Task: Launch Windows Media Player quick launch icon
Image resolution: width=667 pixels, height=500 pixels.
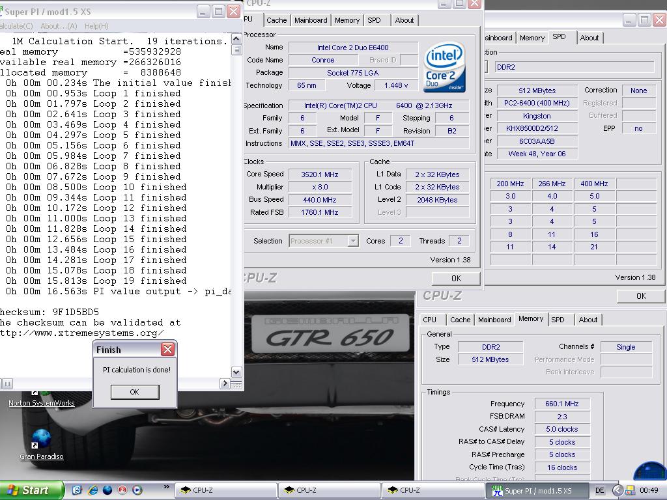Action: (x=137, y=490)
